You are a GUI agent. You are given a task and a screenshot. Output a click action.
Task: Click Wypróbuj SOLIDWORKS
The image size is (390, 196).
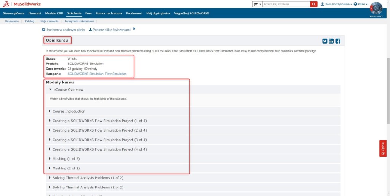[192, 13]
